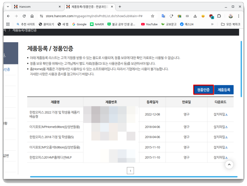Expand hidden bookmarks with the double chevron
This screenshot has height=186, width=247.
(212, 24)
